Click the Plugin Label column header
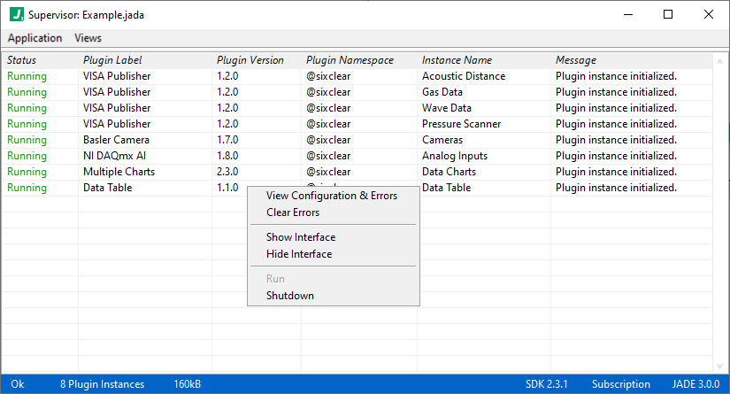This screenshot has height=394, width=730. [x=112, y=60]
